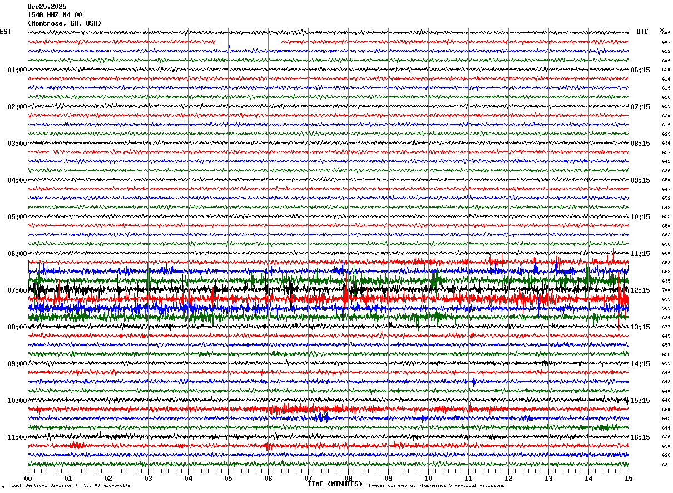
Task: Click minute 08 on the time axis
Action: tap(348, 478)
